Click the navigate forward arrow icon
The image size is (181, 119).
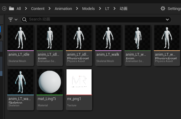4,8
